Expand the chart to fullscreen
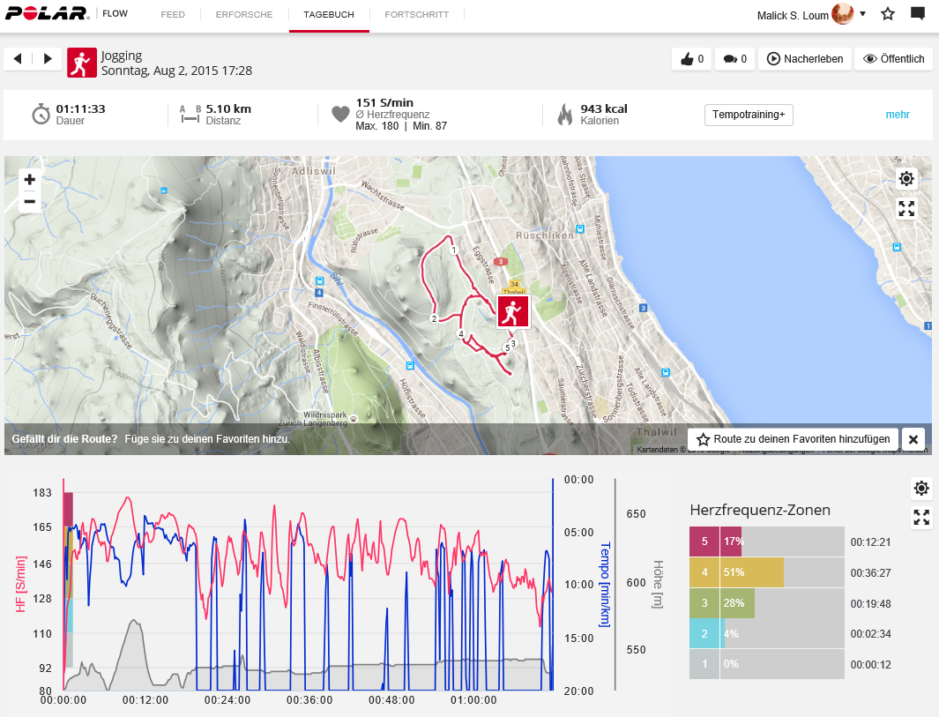 pos(921,518)
